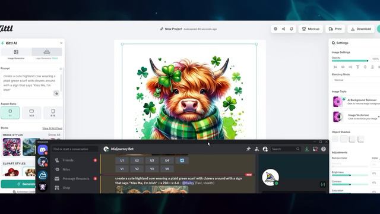
Task: Open Shop in Discord sidebar
Action: (75, 188)
